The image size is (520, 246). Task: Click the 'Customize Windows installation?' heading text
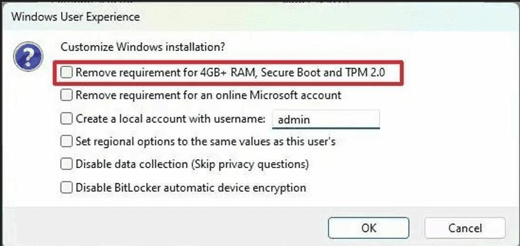click(143, 46)
